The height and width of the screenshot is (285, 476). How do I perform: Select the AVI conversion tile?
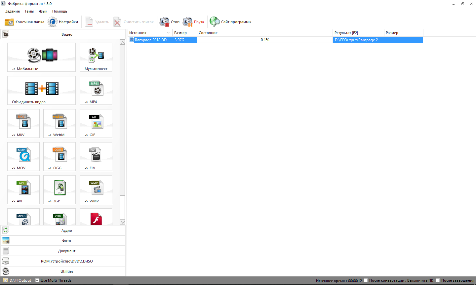pos(23,189)
